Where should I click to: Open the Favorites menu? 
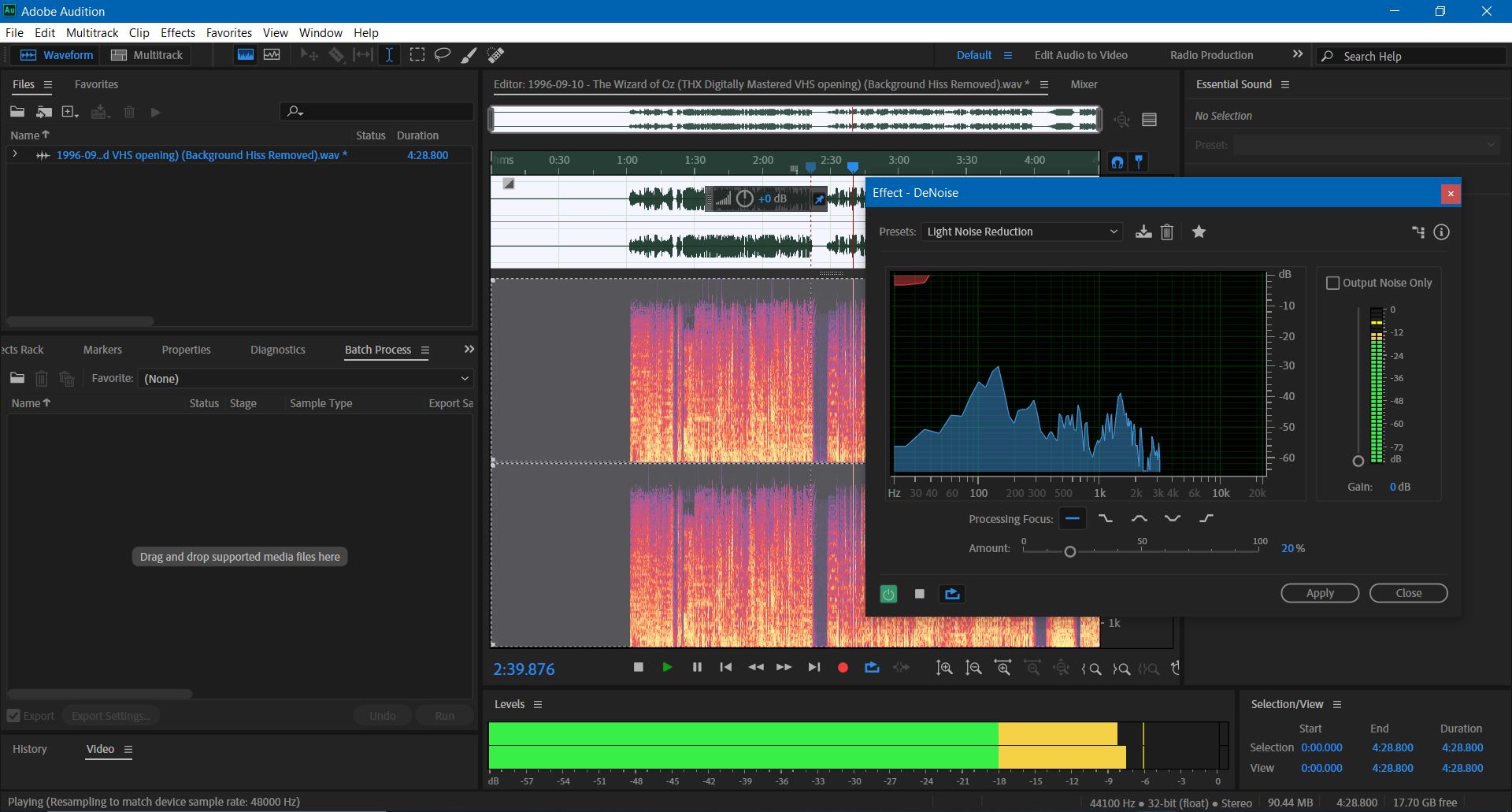pyautogui.click(x=229, y=32)
